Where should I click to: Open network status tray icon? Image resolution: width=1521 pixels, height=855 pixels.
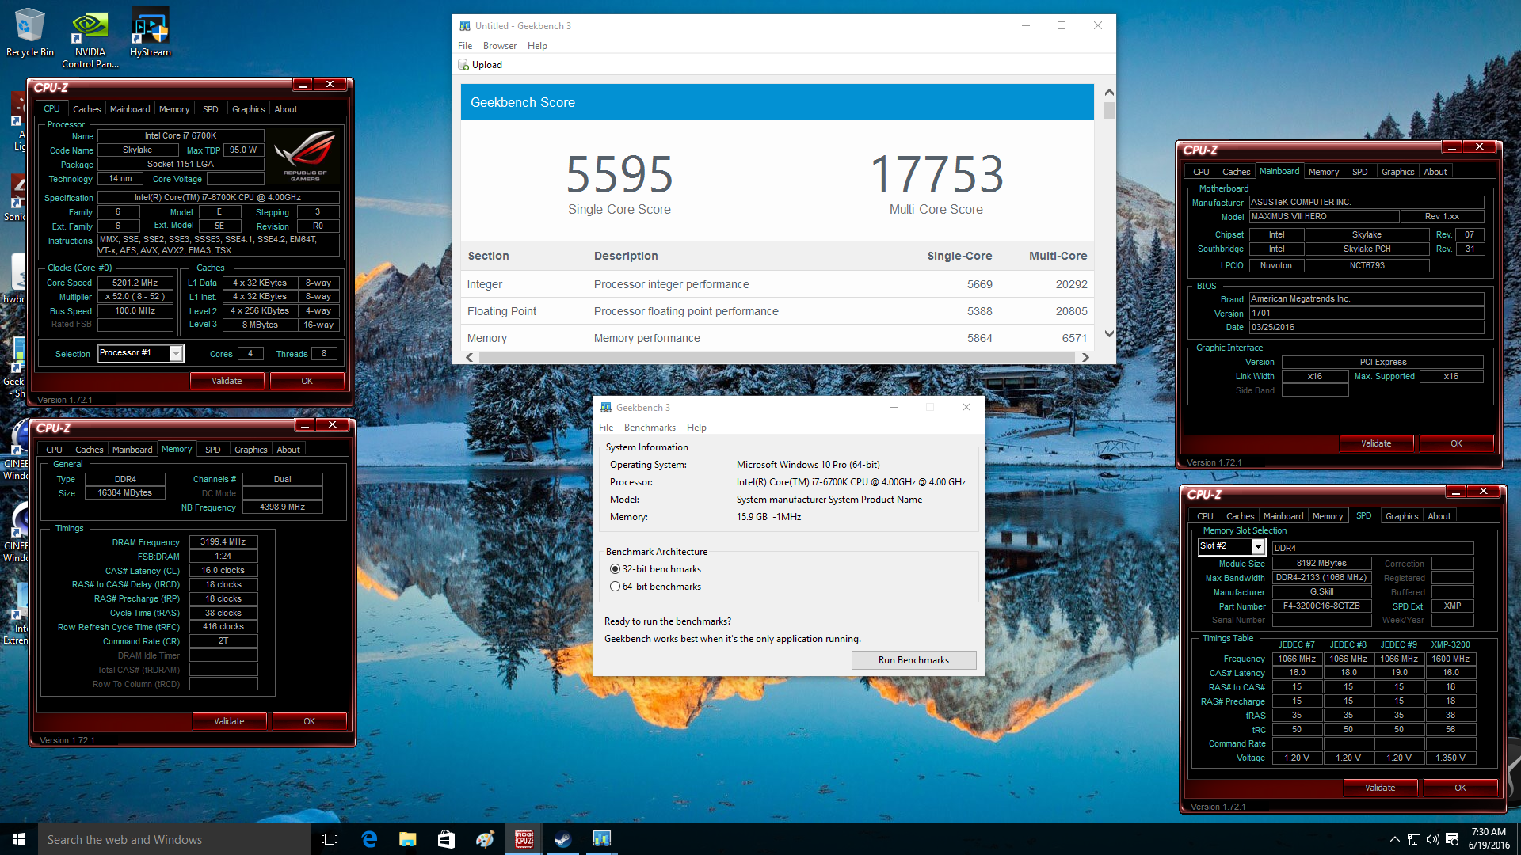[x=1413, y=839]
